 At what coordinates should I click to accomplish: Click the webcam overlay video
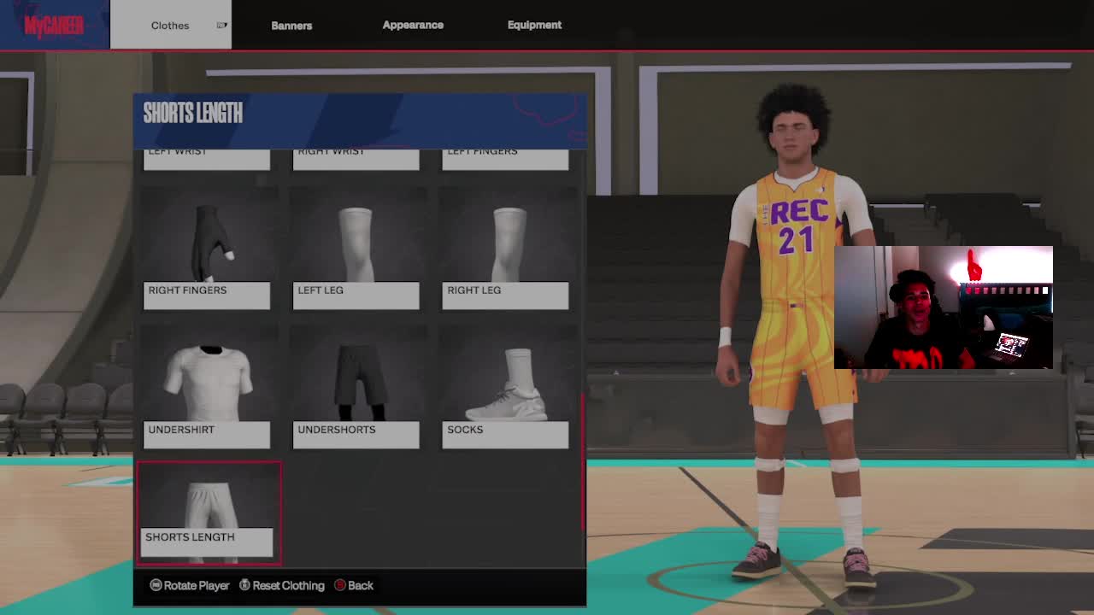click(944, 307)
